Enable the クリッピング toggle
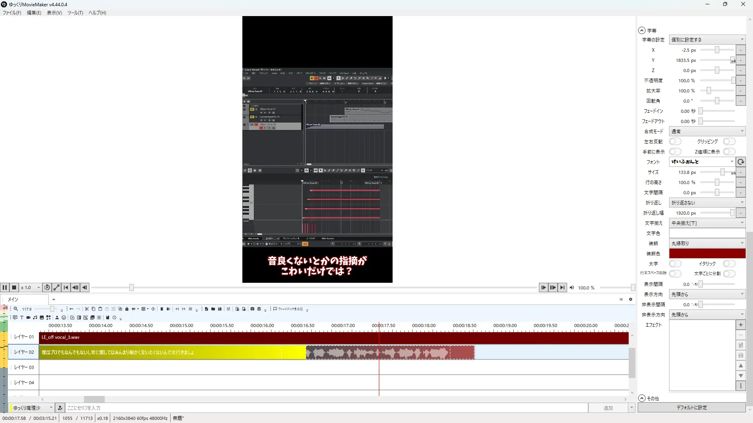Image resolution: width=753 pixels, height=423 pixels. pyautogui.click(x=729, y=141)
